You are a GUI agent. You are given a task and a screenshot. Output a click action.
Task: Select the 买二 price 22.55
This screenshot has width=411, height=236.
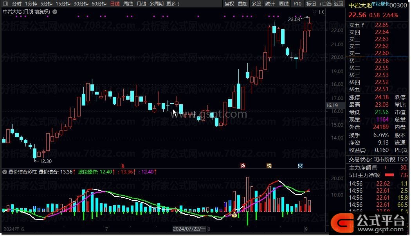click(x=382, y=68)
